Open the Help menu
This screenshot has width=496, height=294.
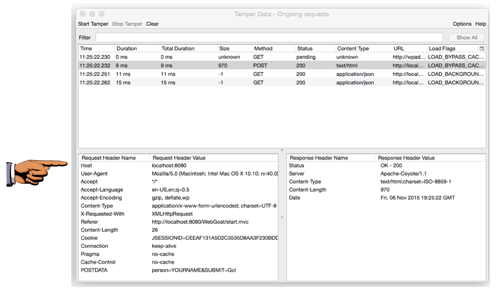click(x=480, y=24)
